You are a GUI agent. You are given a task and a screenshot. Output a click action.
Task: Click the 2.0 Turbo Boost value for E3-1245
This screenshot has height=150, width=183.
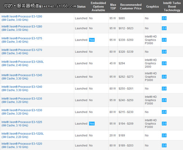164,77
